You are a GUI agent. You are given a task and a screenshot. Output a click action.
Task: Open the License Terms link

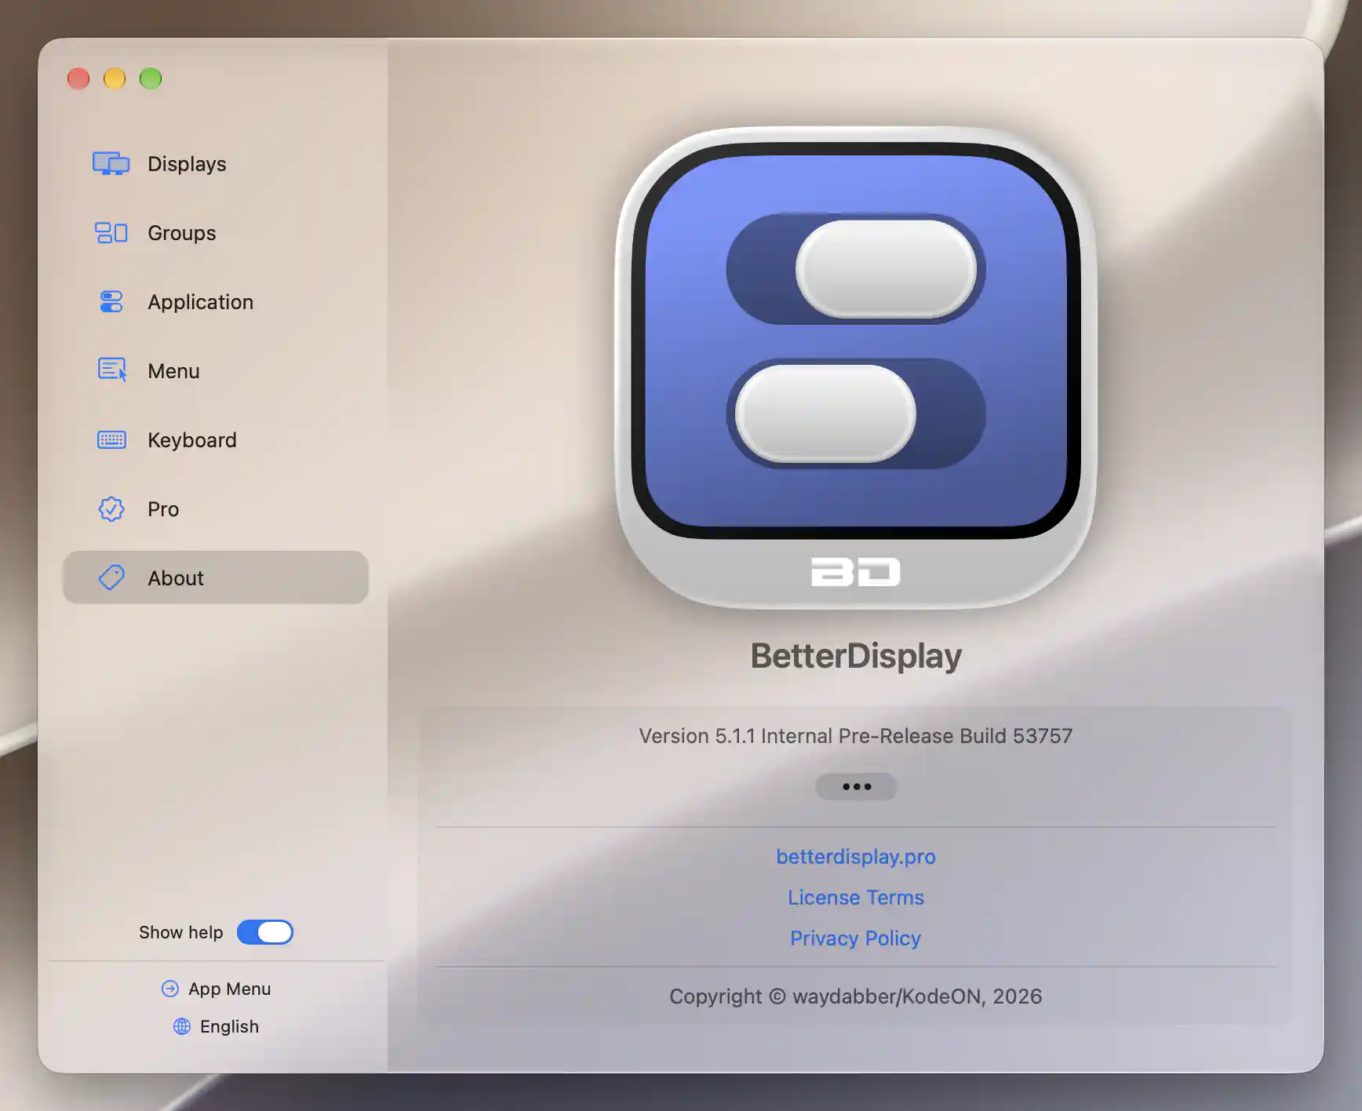point(856,897)
